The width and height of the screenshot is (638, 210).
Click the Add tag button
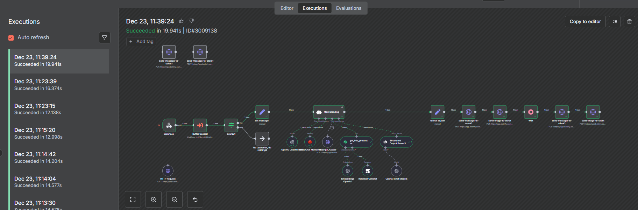[x=141, y=41]
